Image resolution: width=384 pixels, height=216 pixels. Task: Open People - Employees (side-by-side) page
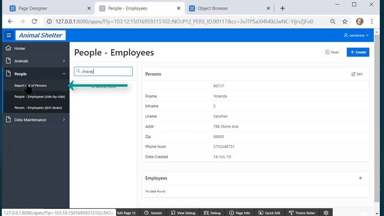coord(40,97)
